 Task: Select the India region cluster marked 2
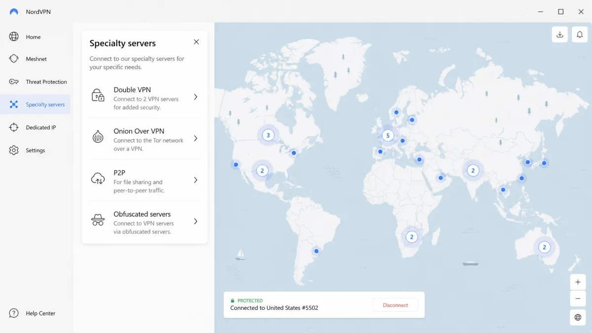click(x=473, y=171)
